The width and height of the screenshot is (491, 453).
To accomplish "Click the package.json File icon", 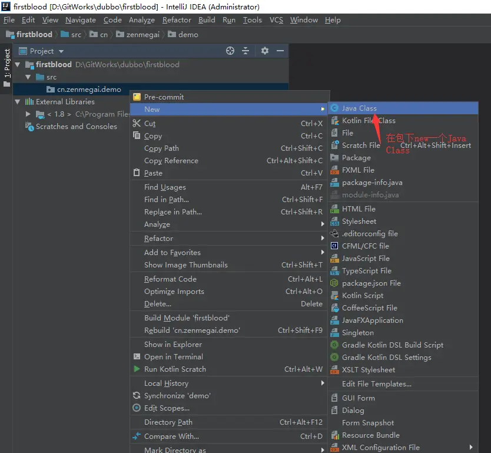I will (x=334, y=283).
